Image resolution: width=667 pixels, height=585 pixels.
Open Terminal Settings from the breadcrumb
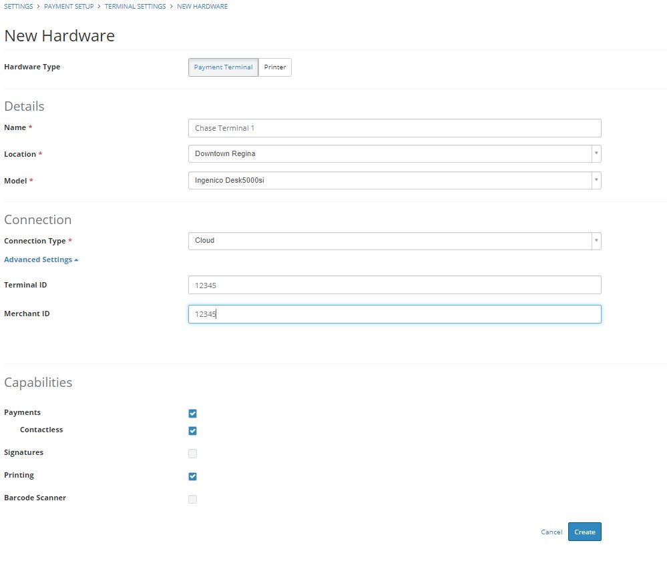coord(136,6)
